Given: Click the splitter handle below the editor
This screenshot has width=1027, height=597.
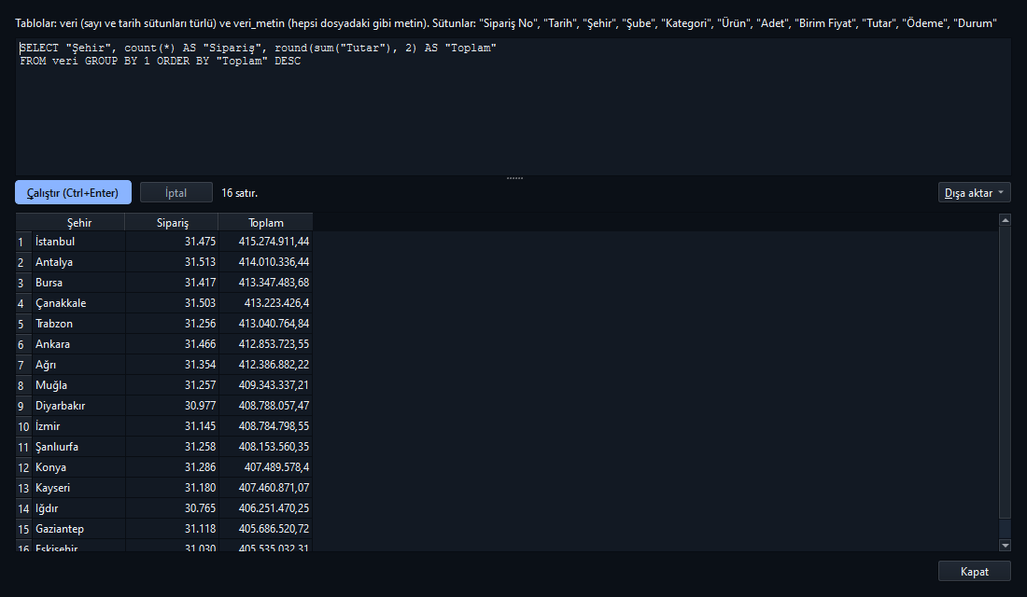Looking at the screenshot, I should coord(514,177).
